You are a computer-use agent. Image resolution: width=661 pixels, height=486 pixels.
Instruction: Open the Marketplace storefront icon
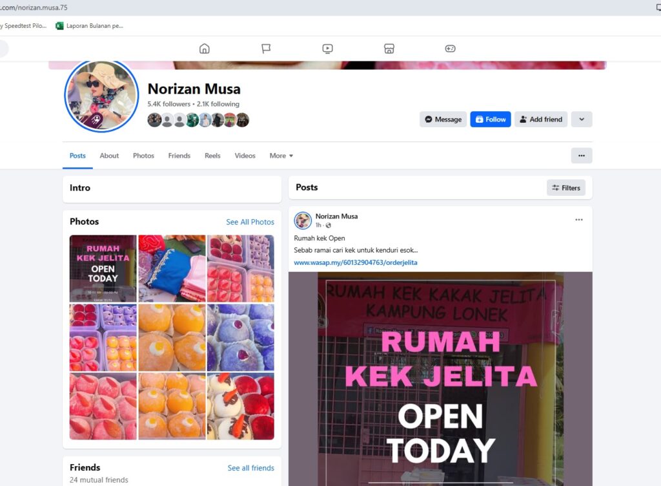pyautogui.click(x=389, y=48)
